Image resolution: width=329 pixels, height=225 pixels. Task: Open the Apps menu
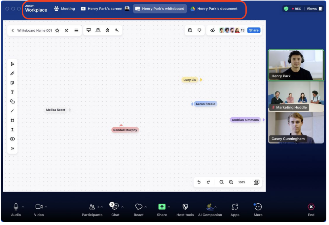(235, 210)
